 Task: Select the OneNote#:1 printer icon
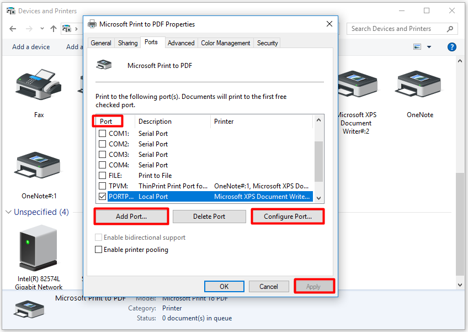click(x=38, y=166)
